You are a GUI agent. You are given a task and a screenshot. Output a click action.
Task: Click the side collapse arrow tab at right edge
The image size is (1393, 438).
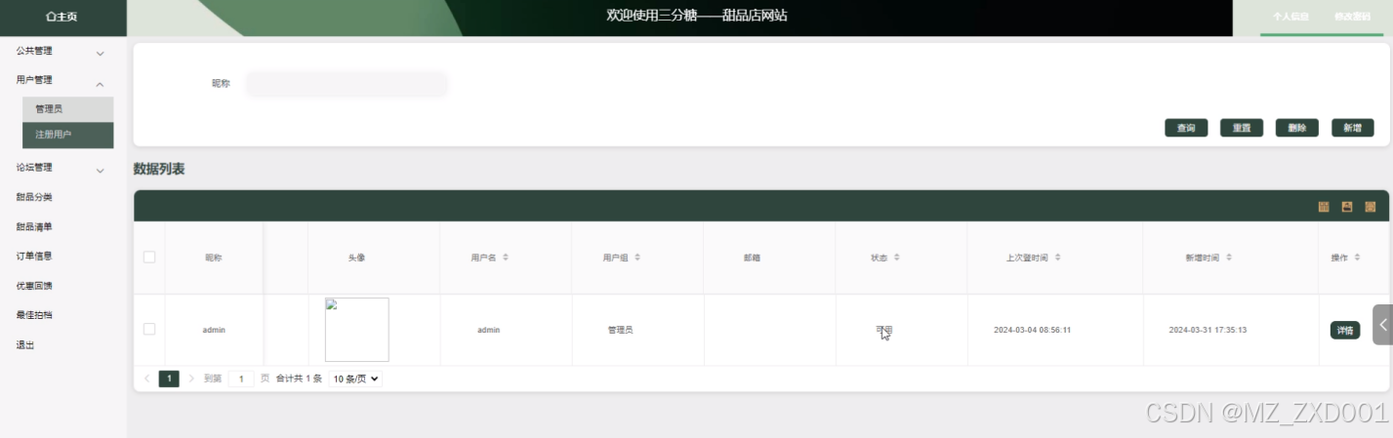[1382, 325]
